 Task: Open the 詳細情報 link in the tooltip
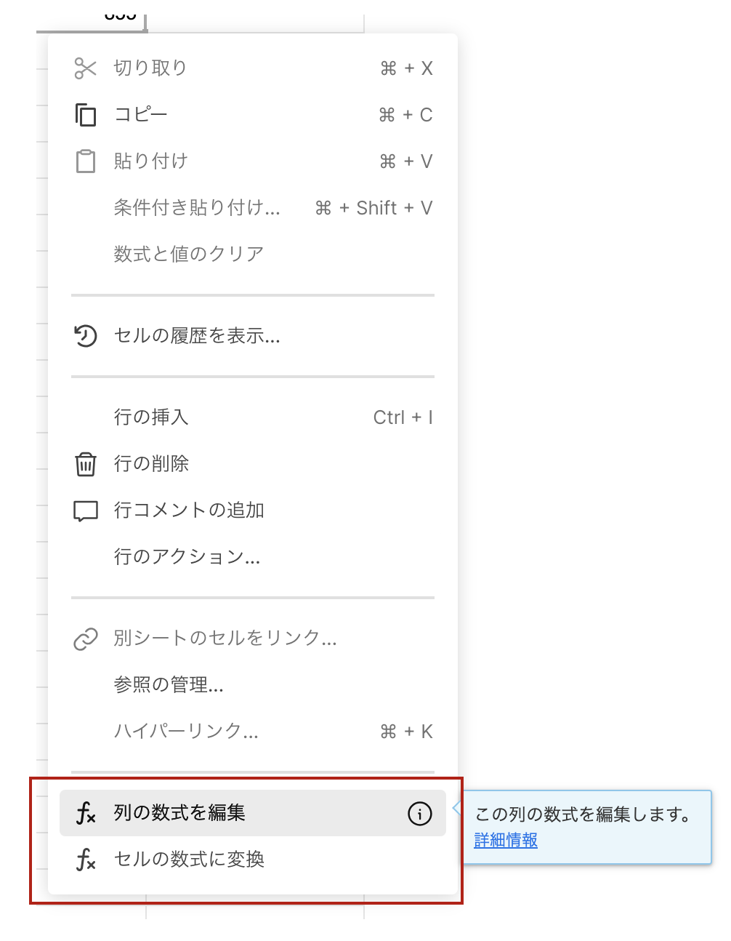[506, 841]
